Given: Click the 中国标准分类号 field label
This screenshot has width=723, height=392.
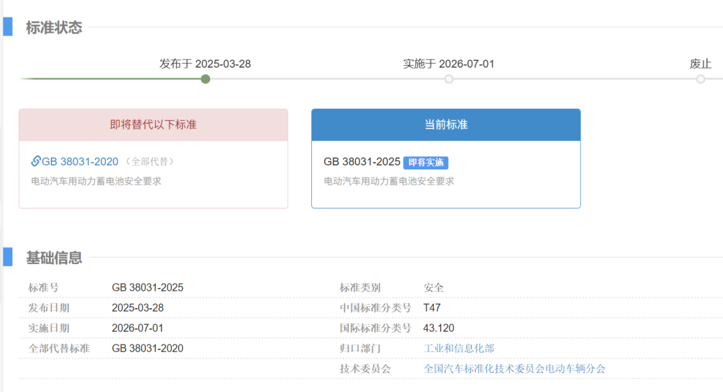Looking at the screenshot, I should (376, 308).
